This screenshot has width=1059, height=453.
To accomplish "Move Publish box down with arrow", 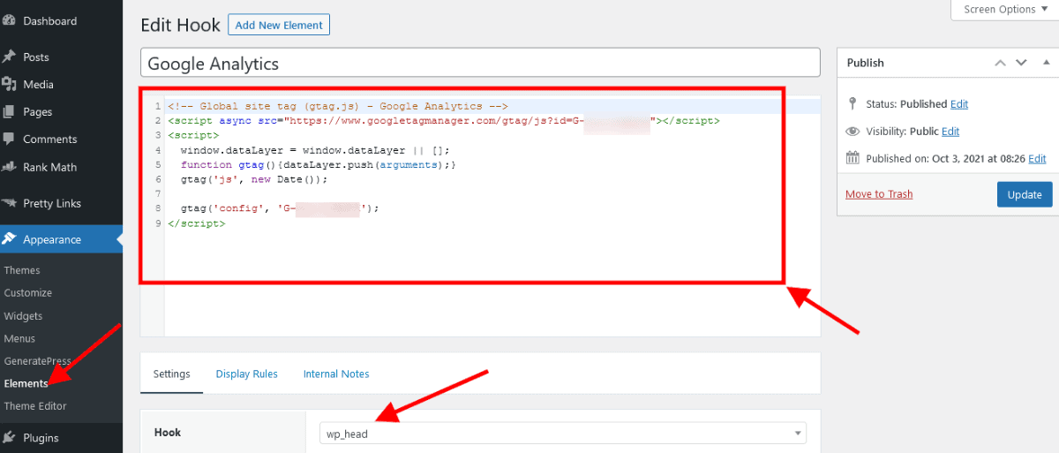I will [x=1021, y=63].
